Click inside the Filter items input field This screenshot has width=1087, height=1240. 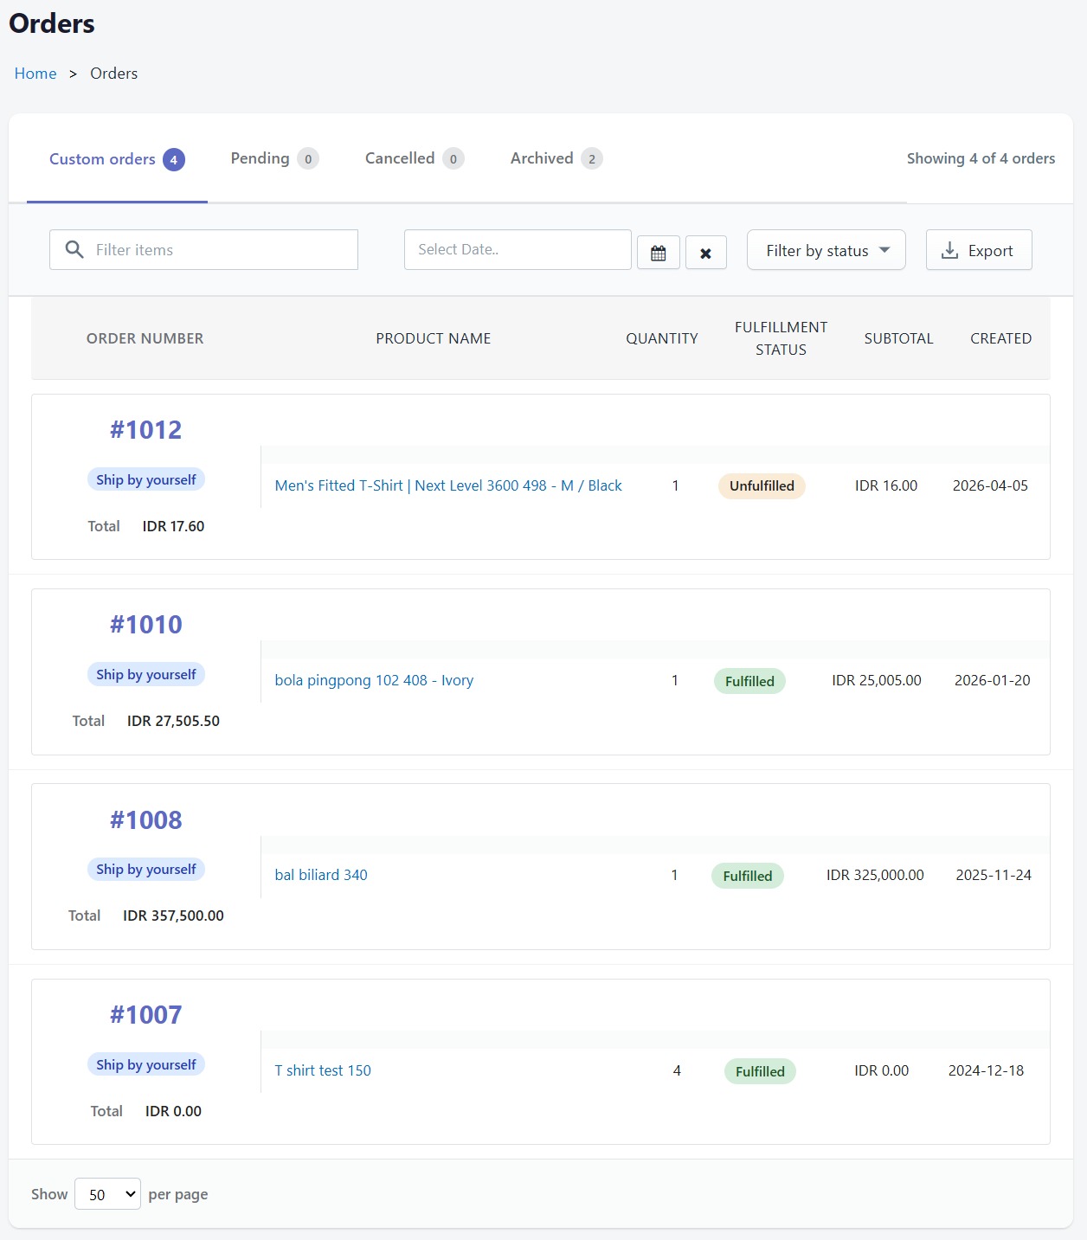[x=216, y=249]
